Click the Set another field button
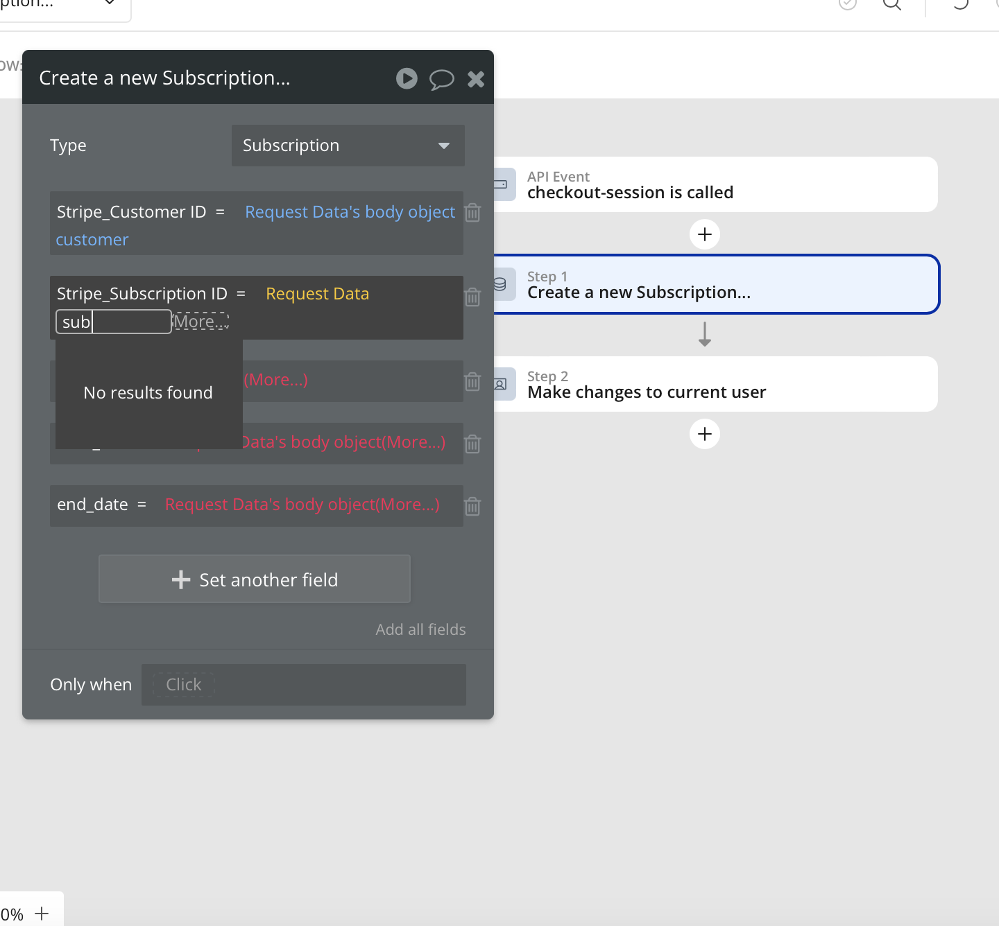The height and width of the screenshot is (926, 999). 255,579
